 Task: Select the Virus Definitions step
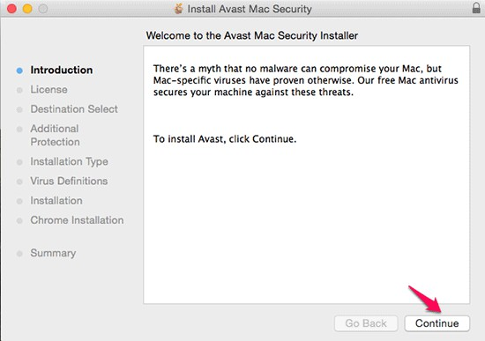tap(69, 182)
